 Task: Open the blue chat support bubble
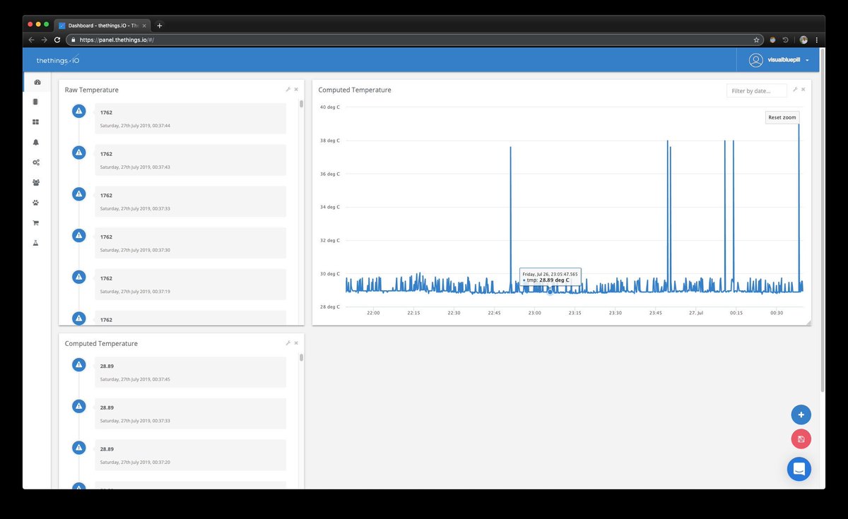pyautogui.click(x=799, y=469)
